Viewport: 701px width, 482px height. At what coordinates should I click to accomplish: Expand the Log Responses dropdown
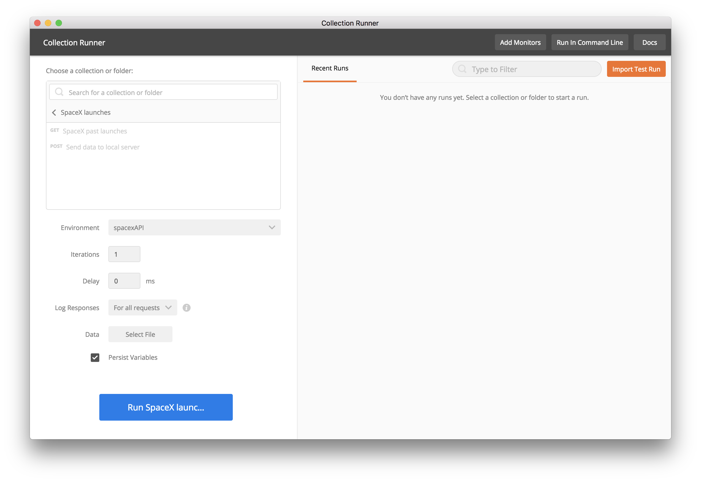click(x=143, y=307)
